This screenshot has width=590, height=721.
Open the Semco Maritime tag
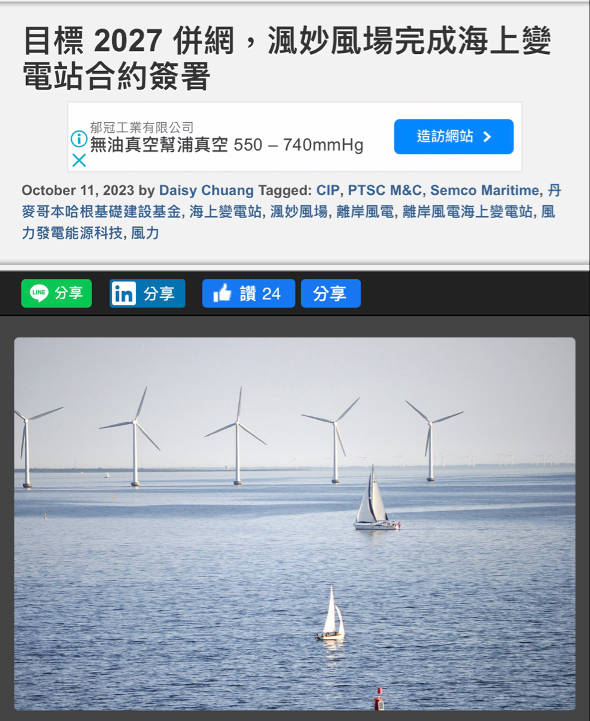(485, 190)
